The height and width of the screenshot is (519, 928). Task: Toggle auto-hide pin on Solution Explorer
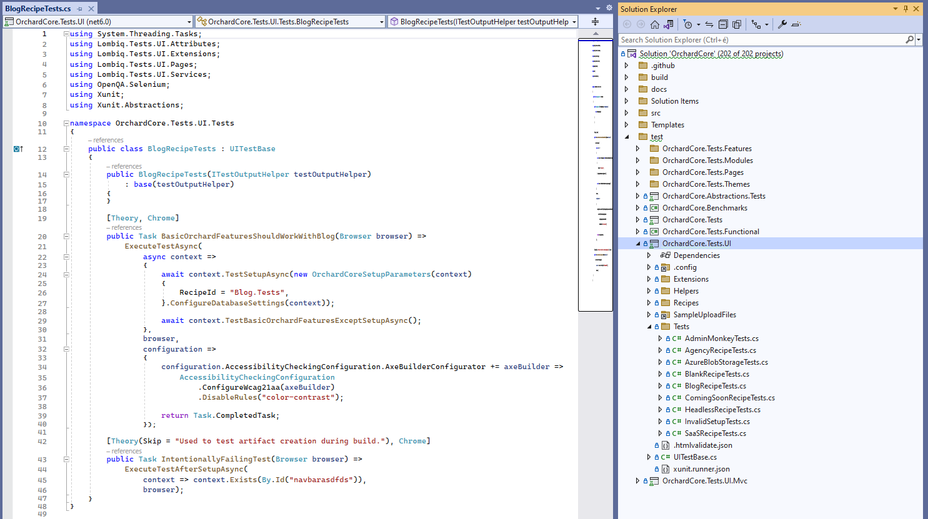(906, 9)
